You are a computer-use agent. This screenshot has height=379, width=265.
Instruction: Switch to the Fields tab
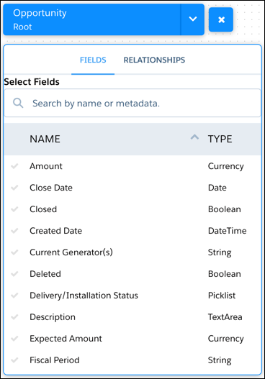(x=93, y=60)
